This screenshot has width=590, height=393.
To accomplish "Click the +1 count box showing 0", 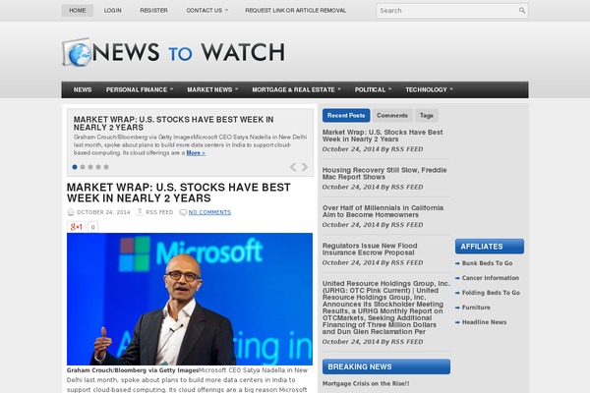I will coord(93,227).
